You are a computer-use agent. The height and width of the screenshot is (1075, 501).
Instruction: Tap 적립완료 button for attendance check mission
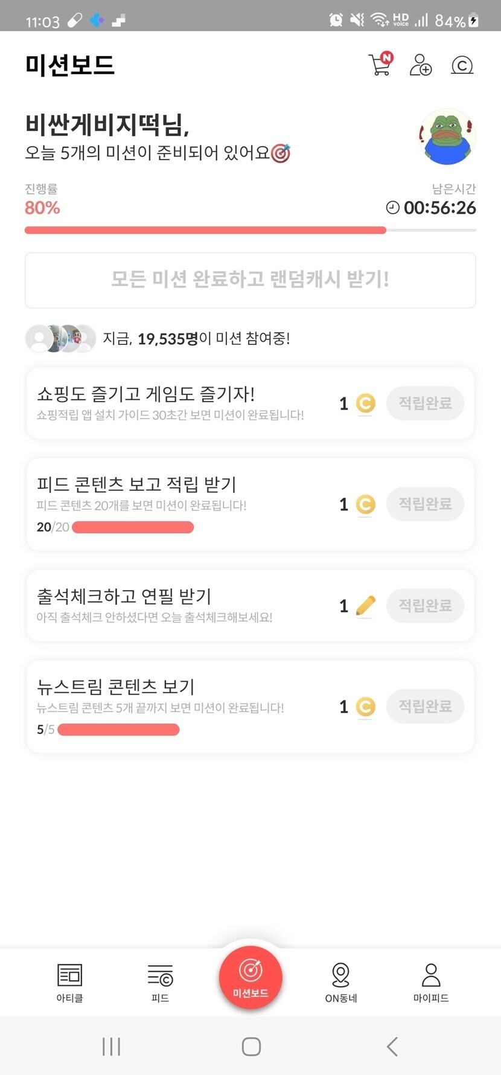[x=425, y=605]
